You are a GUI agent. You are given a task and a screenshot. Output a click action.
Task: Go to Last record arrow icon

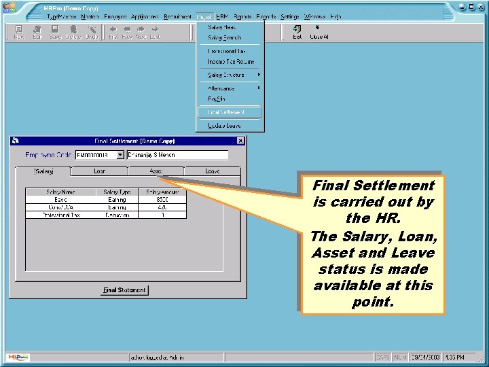155,29
